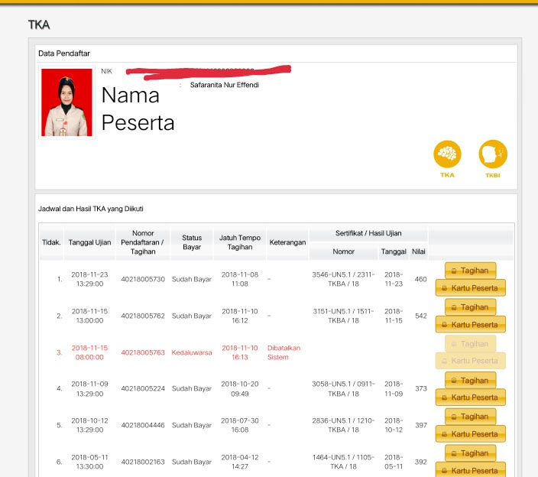The width and height of the screenshot is (538, 477).
Task: Select score value 542
Action: pos(420,316)
